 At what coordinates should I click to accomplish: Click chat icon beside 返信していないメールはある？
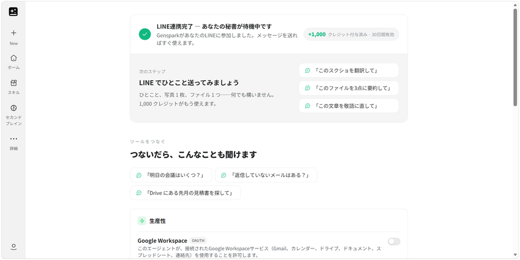click(224, 175)
